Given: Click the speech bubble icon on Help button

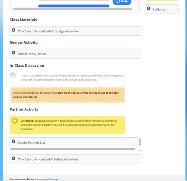Looking at the screenshot, I should [118, 1].
